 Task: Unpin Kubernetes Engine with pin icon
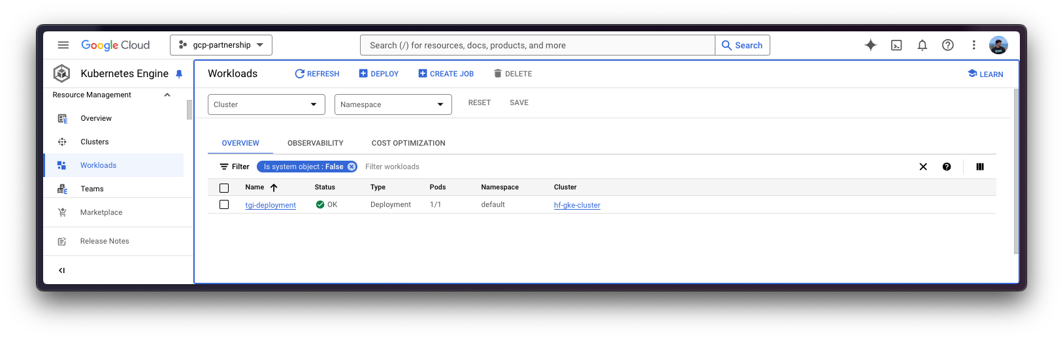[179, 74]
